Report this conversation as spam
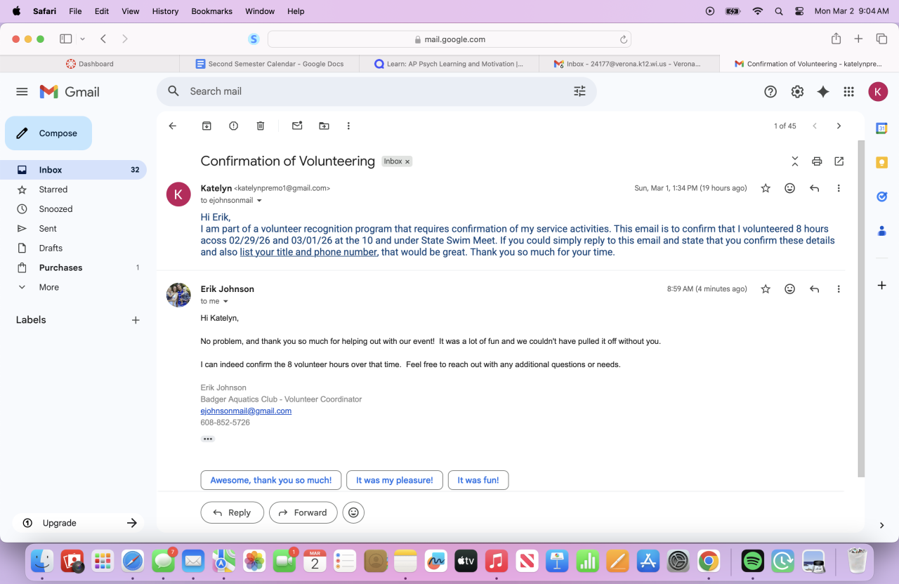This screenshot has width=899, height=584. point(233,126)
